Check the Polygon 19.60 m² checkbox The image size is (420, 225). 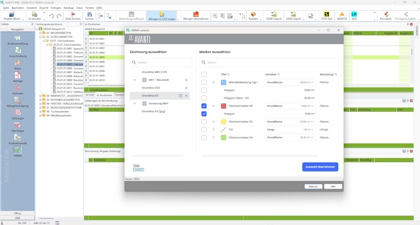coord(204,90)
